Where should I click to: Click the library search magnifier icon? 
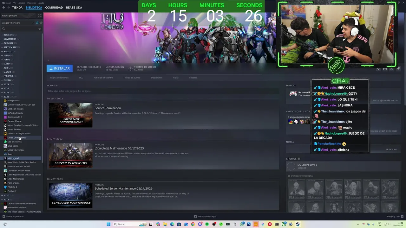3,29
